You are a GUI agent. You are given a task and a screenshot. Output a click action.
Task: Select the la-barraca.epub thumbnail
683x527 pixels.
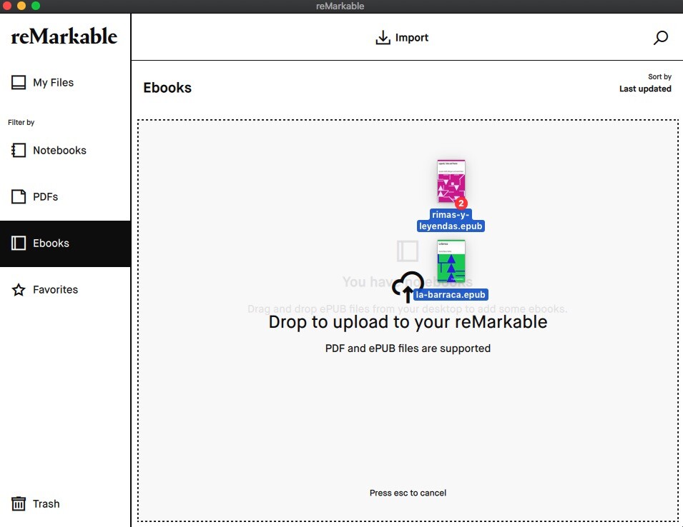(452, 264)
